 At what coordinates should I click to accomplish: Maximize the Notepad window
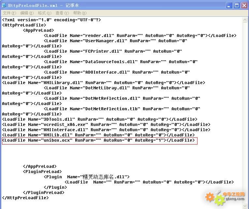(x=237, y=6)
